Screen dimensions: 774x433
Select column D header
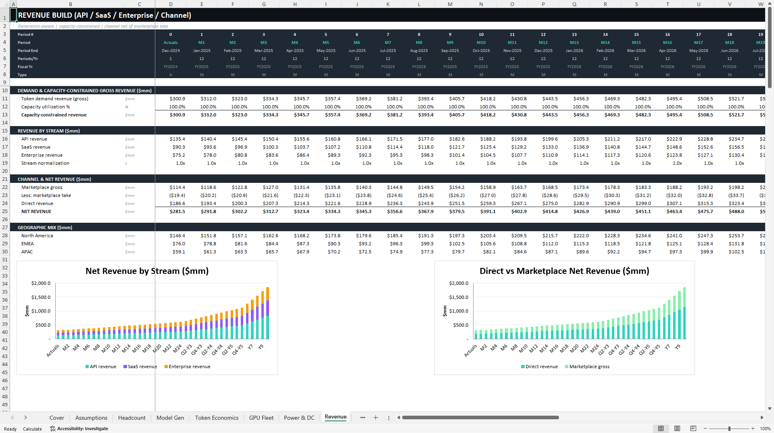(171, 4)
